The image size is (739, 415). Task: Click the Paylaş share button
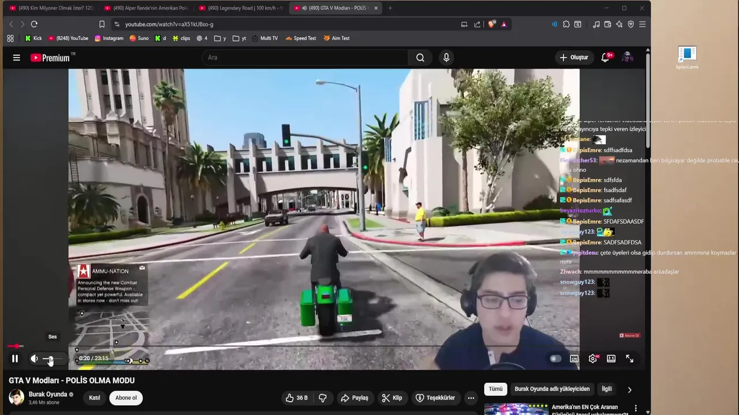[354, 398]
